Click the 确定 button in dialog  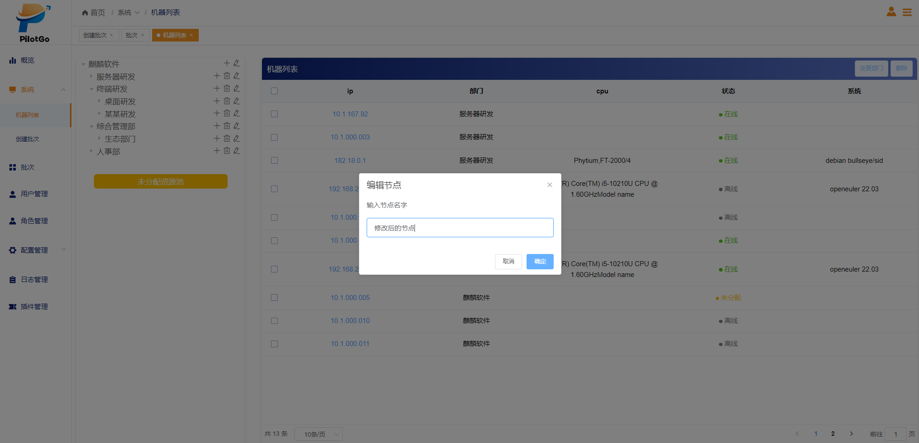[x=540, y=262]
